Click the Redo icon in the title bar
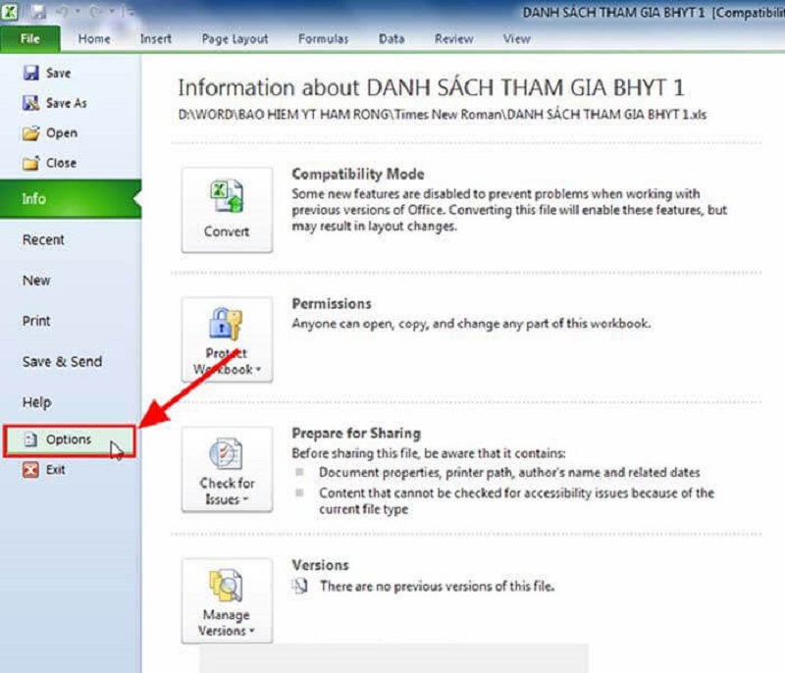This screenshot has height=673, width=785. point(94,12)
